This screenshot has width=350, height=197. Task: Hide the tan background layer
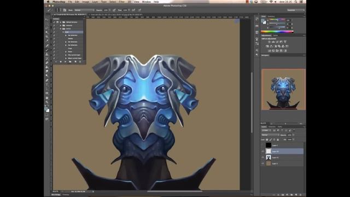click(262, 164)
